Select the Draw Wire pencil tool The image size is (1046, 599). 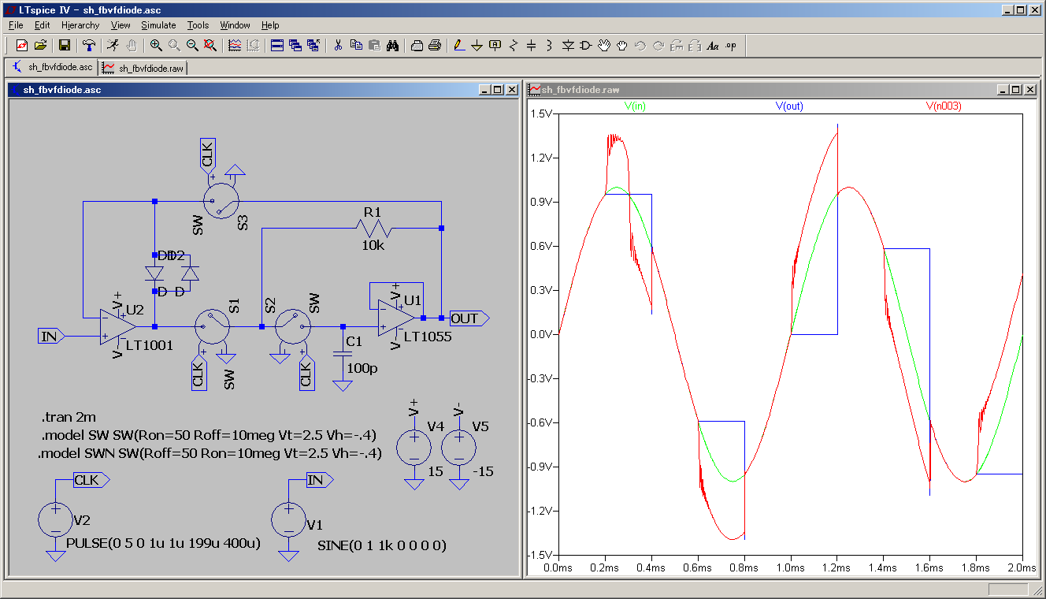point(459,46)
